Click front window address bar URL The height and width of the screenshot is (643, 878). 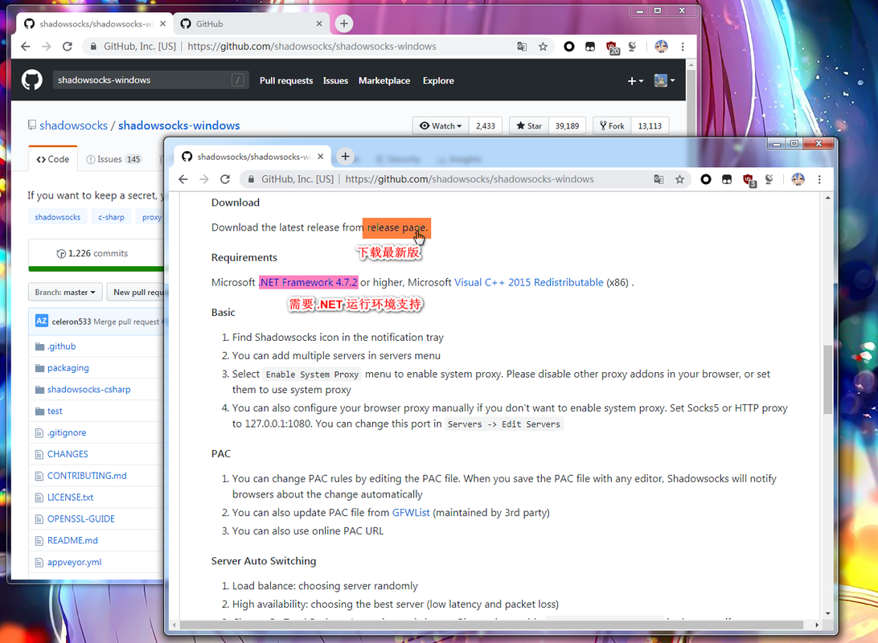click(x=470, y=179)
